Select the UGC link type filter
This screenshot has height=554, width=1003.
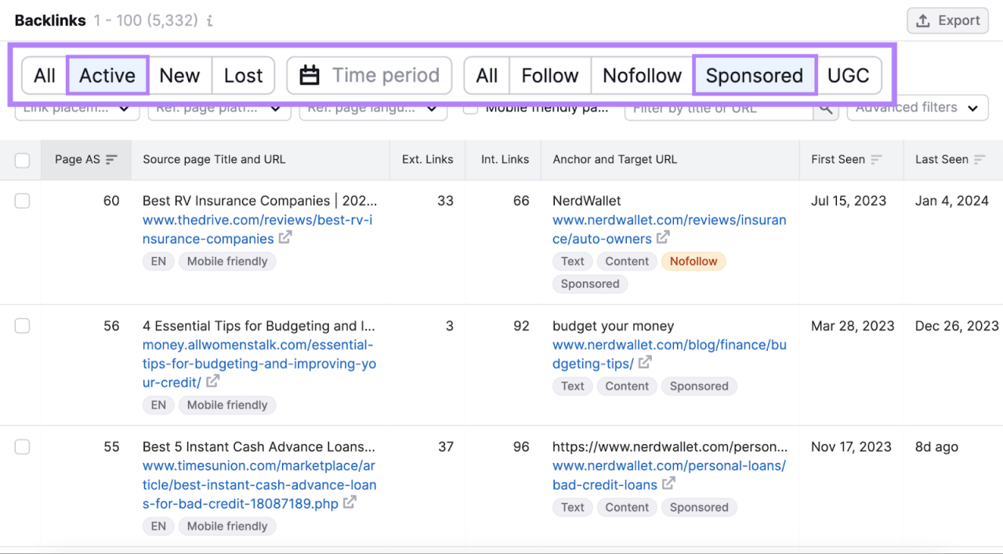[848, 75]
